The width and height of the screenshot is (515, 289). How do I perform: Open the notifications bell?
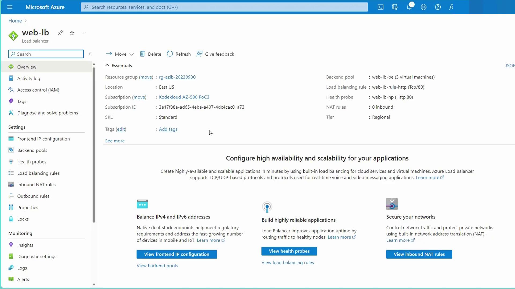(409, 7)
